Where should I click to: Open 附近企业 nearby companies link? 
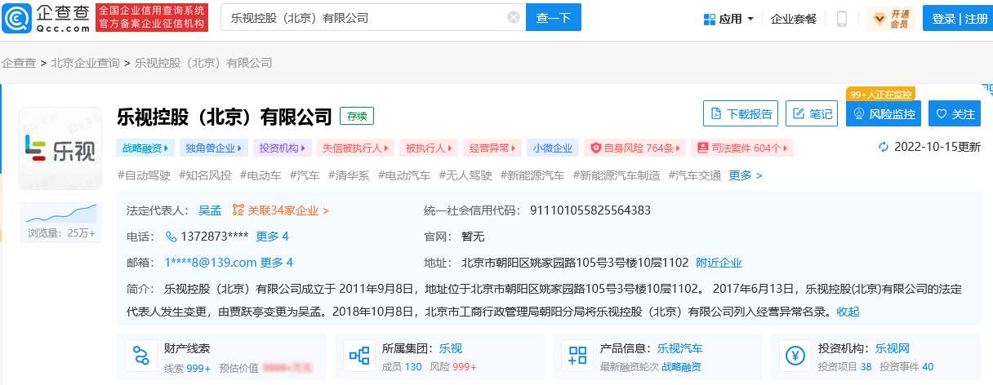click(x=719, y=263)
